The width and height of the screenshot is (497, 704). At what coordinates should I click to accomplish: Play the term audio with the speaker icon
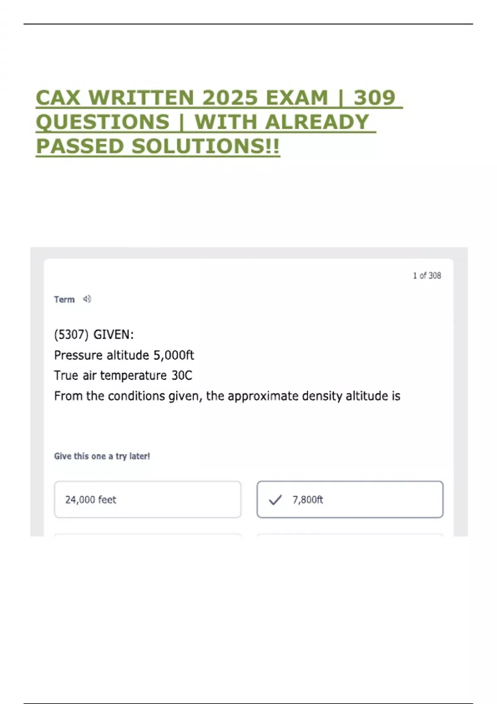(87, 299)
